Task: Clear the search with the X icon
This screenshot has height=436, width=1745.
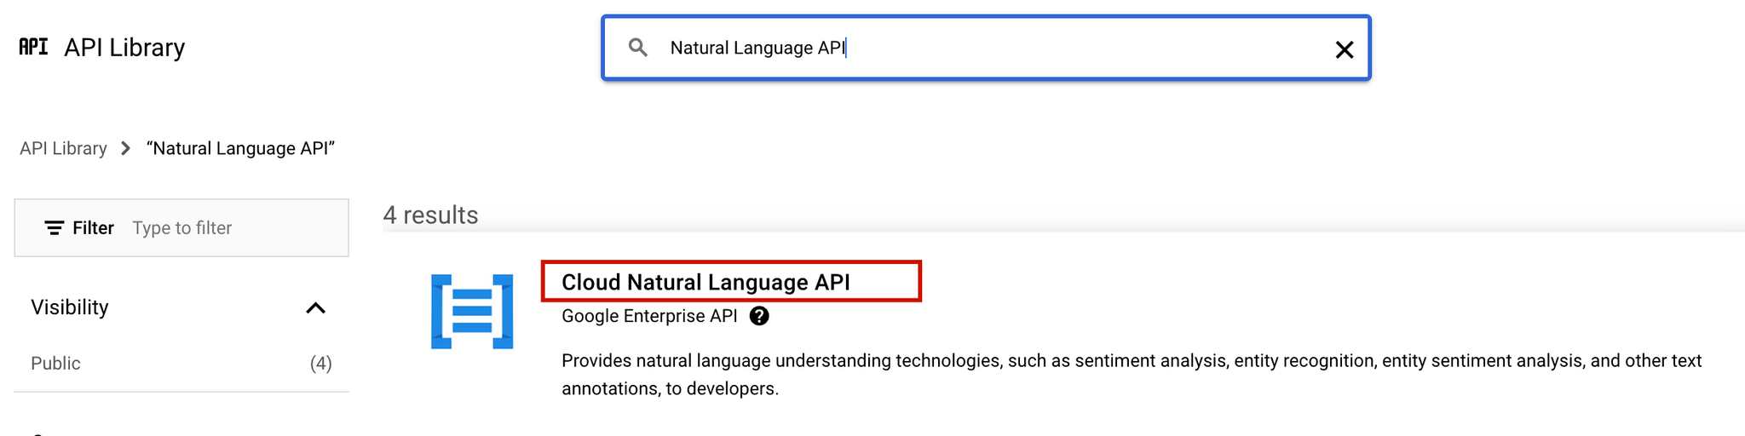Action: coord(1344,49)
